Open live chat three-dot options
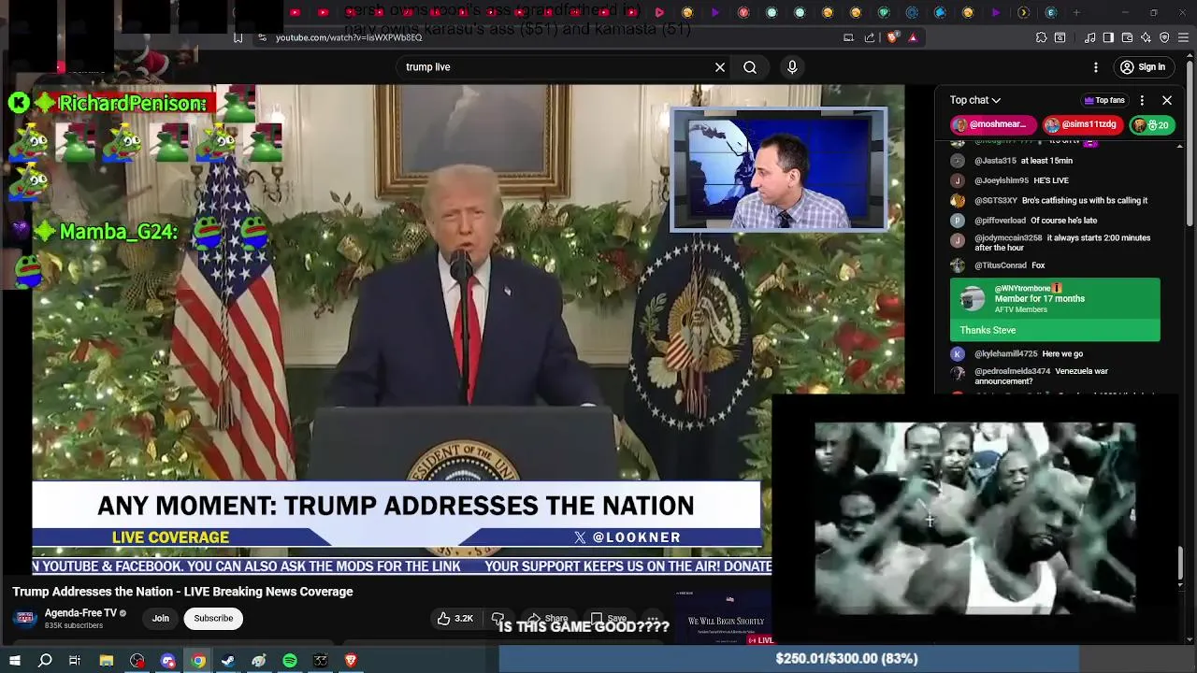Screen dimensions: 1197x673 [x=1142, y=100]
